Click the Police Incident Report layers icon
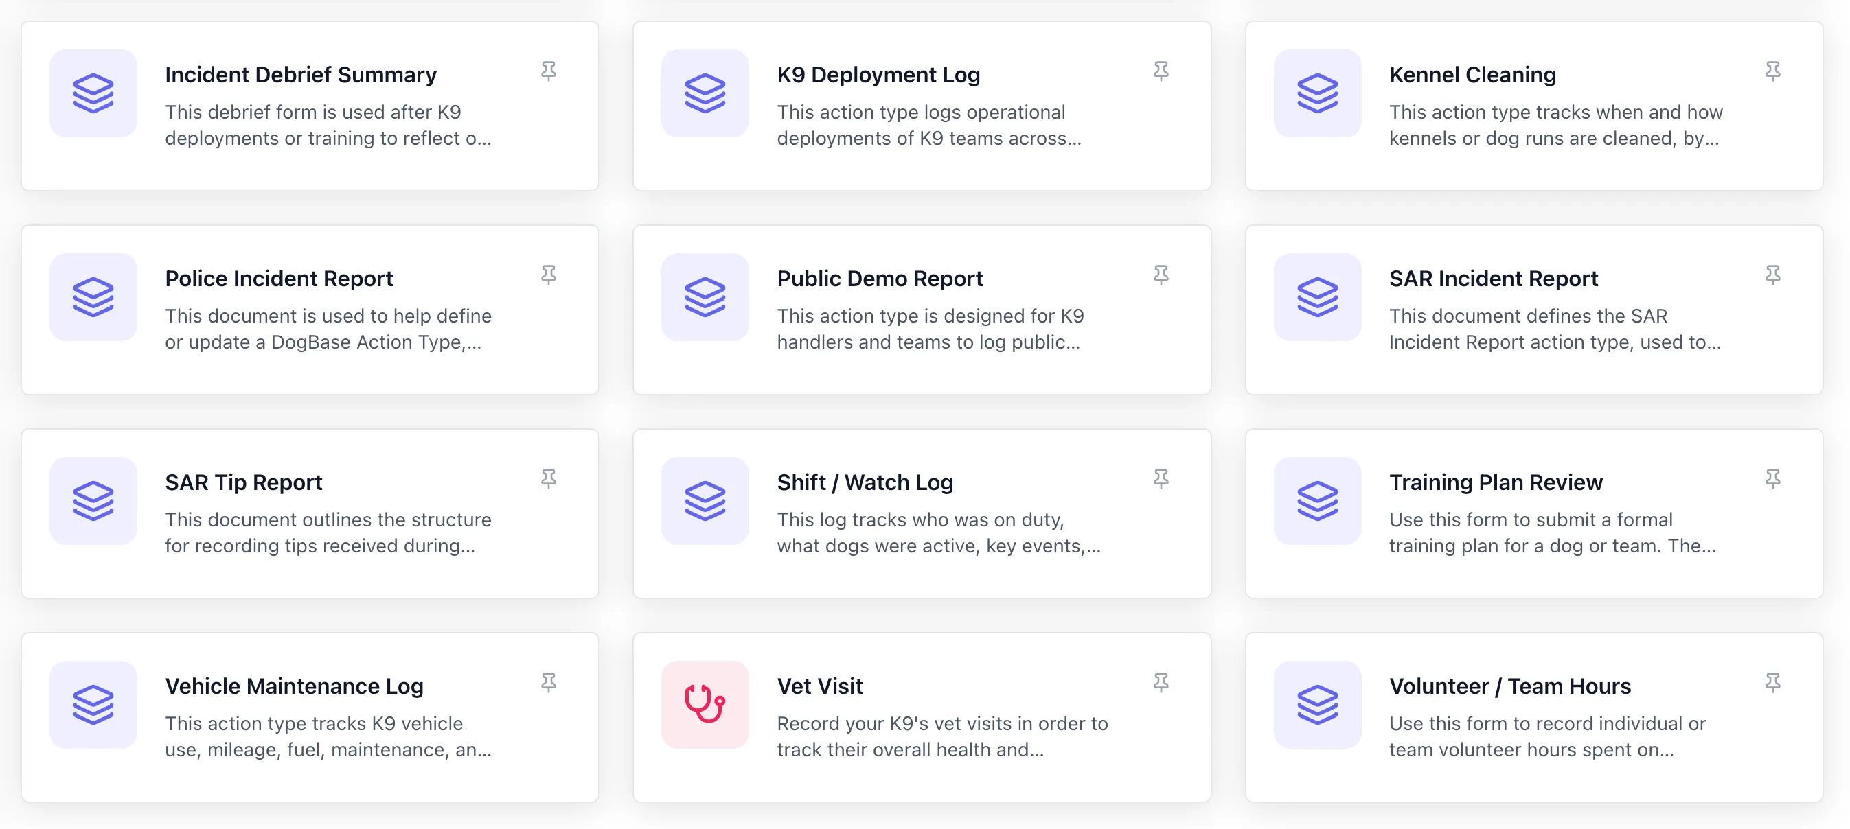This screenshot has height=829, width=1850. pyautogui.click(x=93, y=297)
